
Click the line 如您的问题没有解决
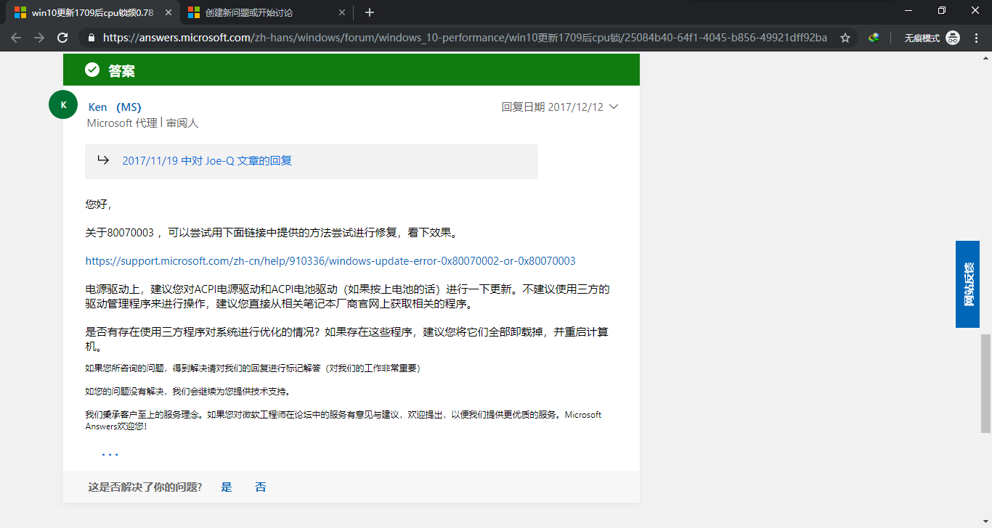tap(189, 392)
